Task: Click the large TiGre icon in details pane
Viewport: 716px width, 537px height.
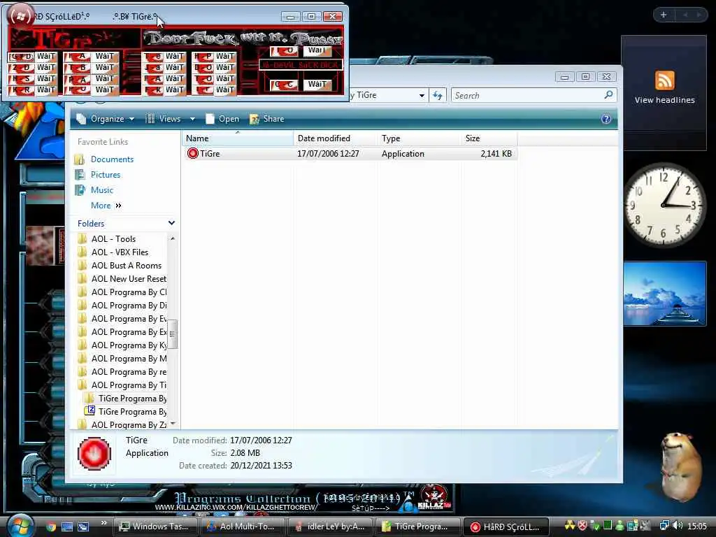Action: click(94, 453)
